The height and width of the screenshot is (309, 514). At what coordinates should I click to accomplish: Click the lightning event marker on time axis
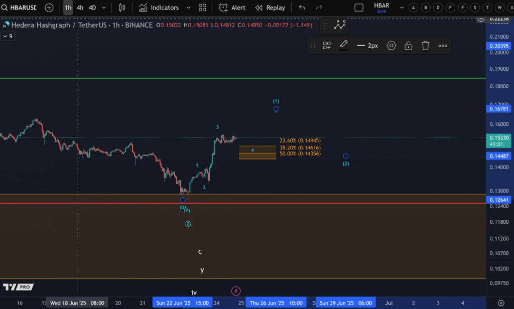[236, 291]
